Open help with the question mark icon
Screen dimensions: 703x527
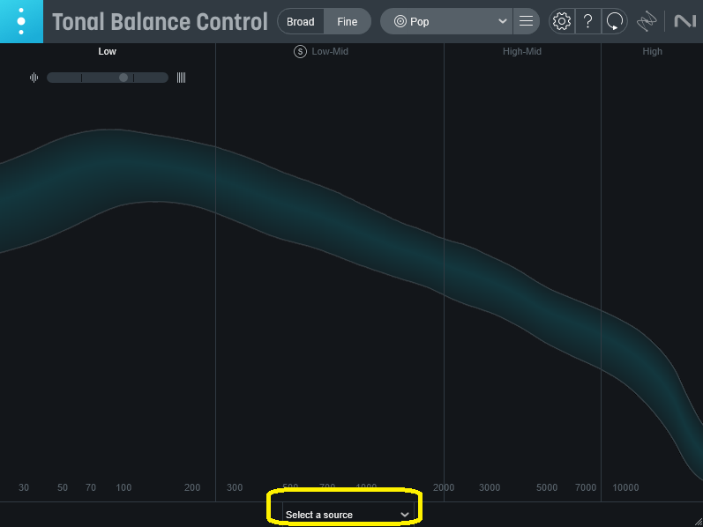587,21
